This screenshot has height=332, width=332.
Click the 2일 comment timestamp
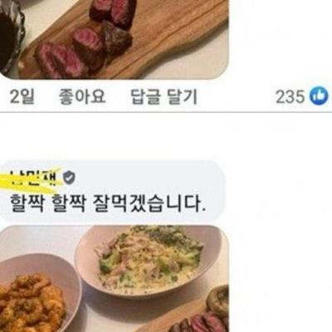(x=22, y=97)
